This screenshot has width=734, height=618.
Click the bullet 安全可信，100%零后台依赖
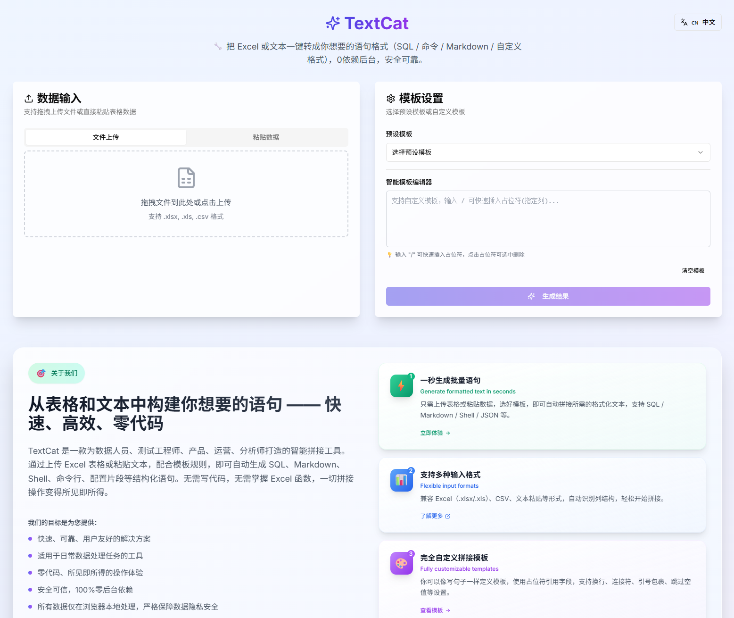point(85,590)
